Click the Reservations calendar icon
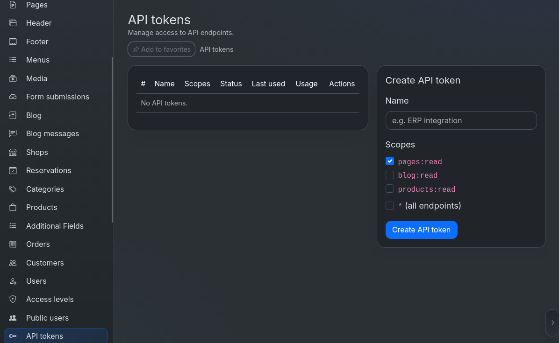This screenshot has width=559, height=343. point(13,170)
